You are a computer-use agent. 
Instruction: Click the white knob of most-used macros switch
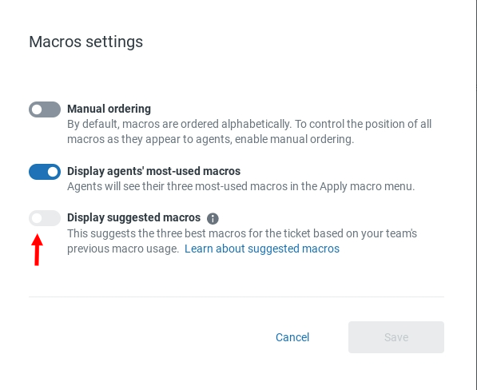(x=53, y=172)
